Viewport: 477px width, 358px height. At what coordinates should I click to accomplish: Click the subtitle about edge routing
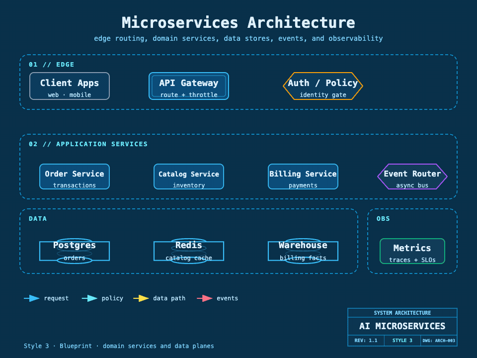click(x=238, y=38)
